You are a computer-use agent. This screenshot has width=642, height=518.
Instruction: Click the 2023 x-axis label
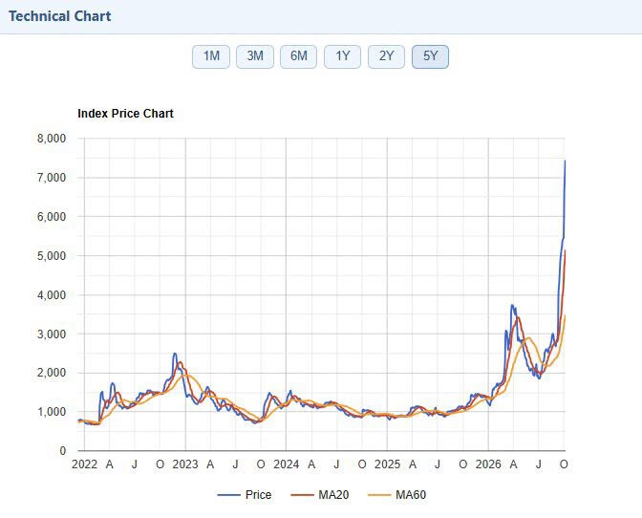(185, 464)
